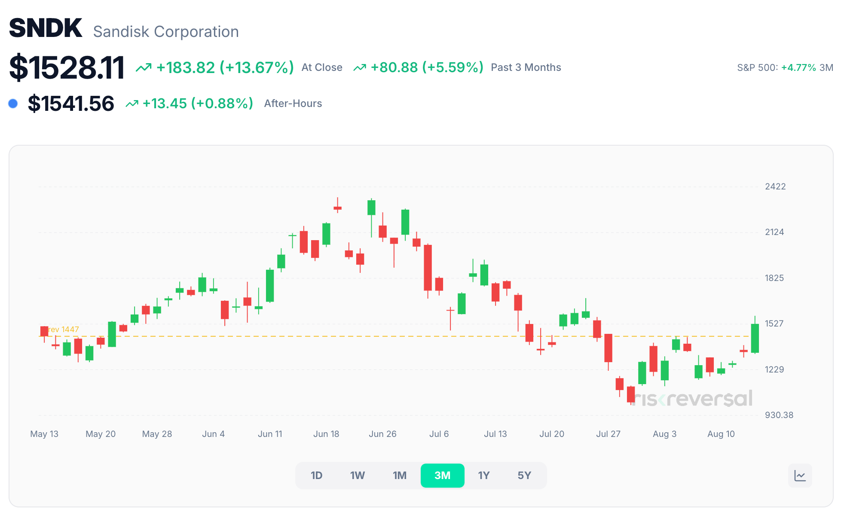Switch chart to the 1Y range

(484, 476)
